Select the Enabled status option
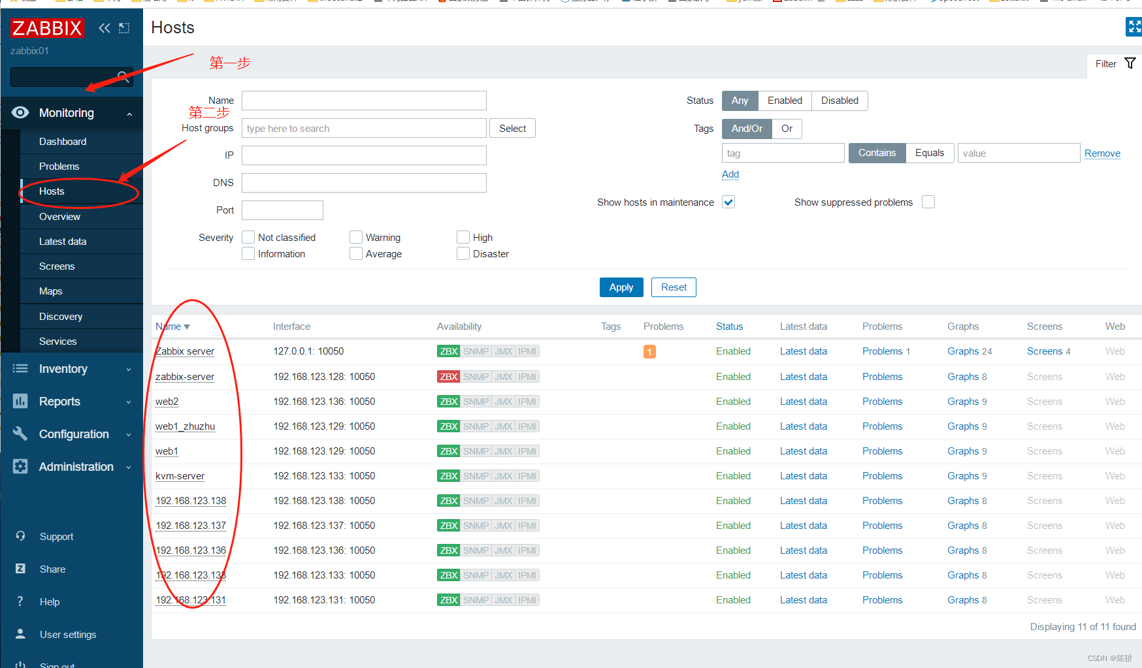1142x668 pixels. (x=785, y=101)
